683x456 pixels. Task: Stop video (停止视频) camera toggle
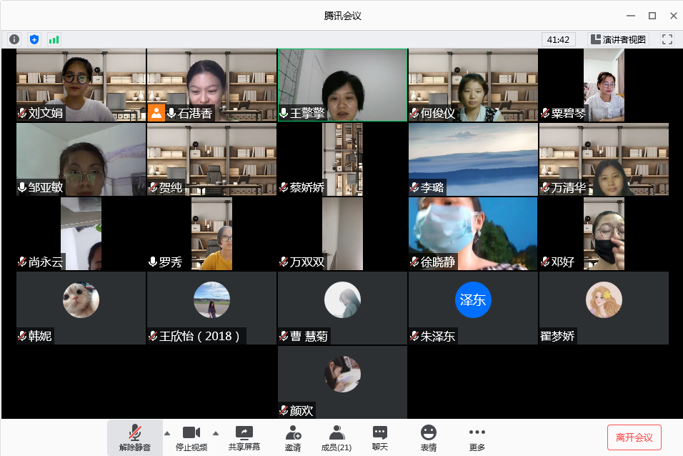pyautogui.click(x=191, y=437)
